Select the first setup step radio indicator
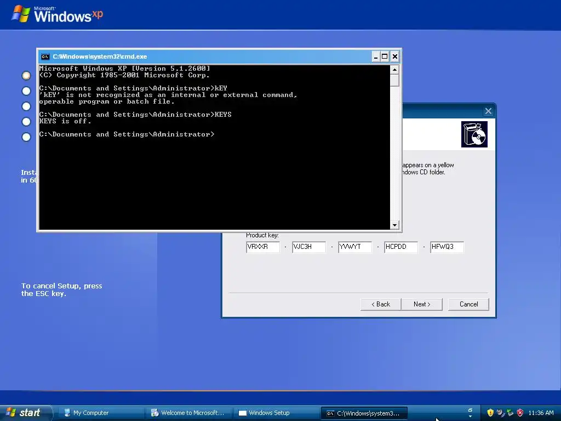The height and width of the screenshot is (421, 561). pyautogui.click(x=26, y=76)
